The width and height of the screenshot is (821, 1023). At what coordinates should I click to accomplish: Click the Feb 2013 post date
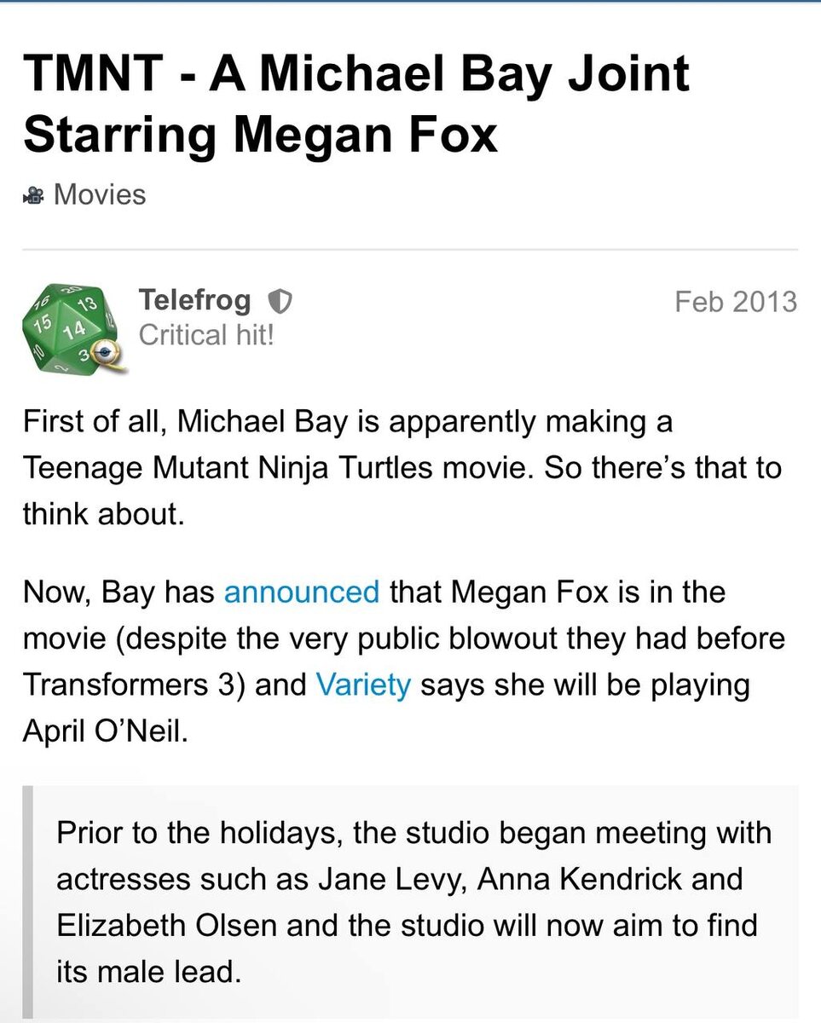coord(735,301)
